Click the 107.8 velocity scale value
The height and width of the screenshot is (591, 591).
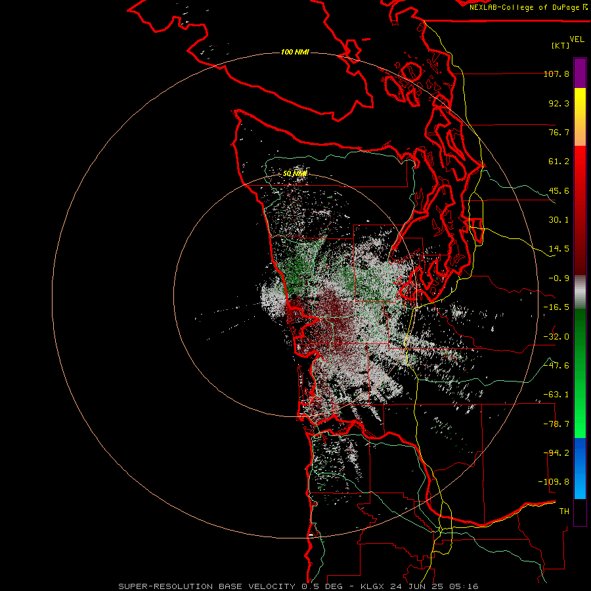556,74
